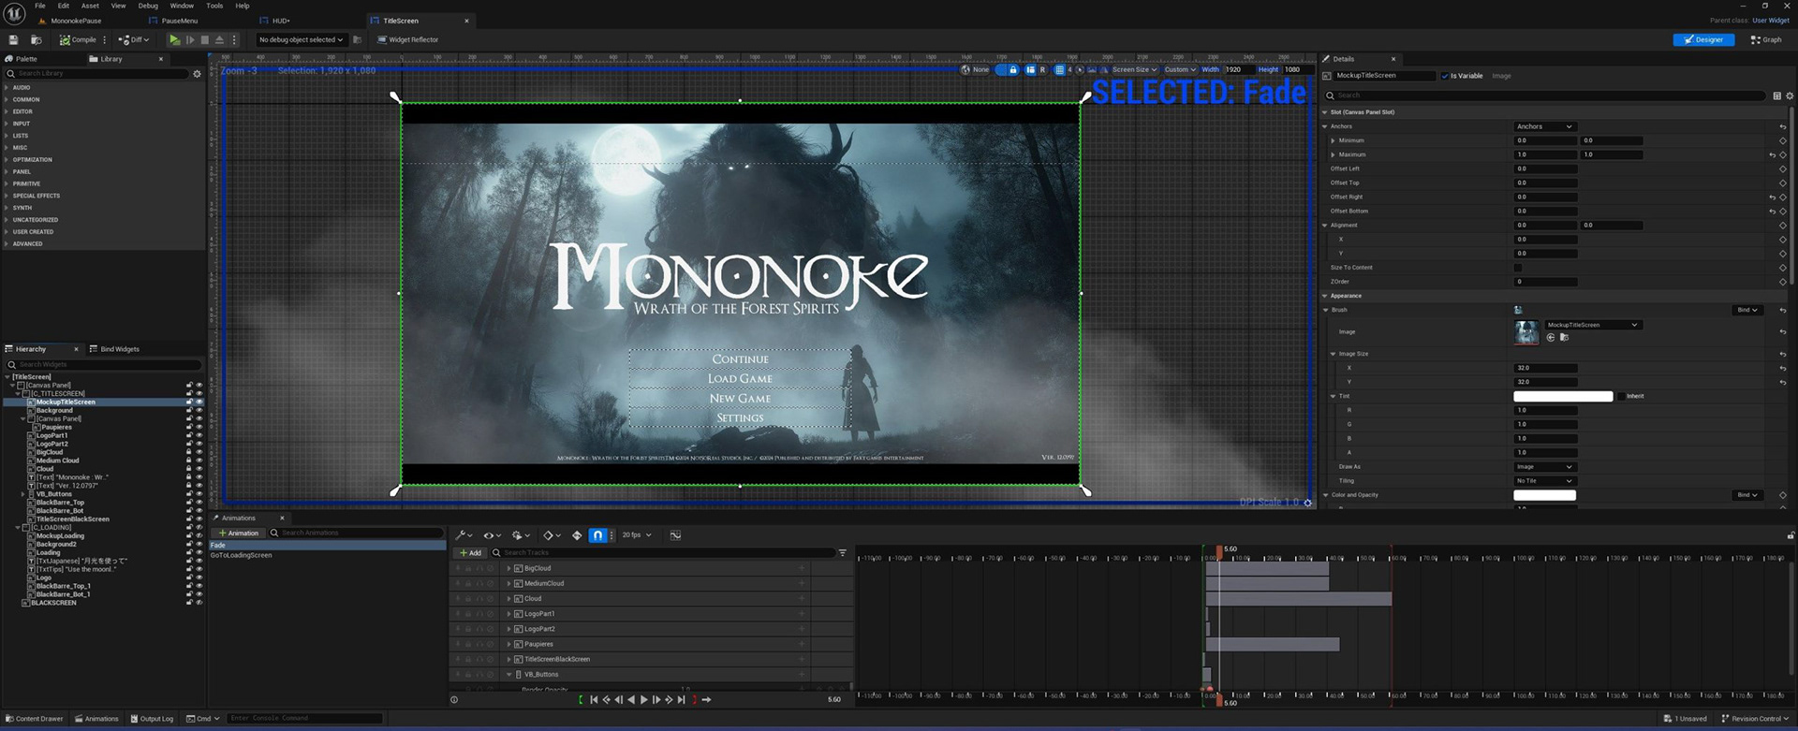Add a new Animation
Image resolution: width=1798 pixels, height=731 pixels.
tap(239, 533)
